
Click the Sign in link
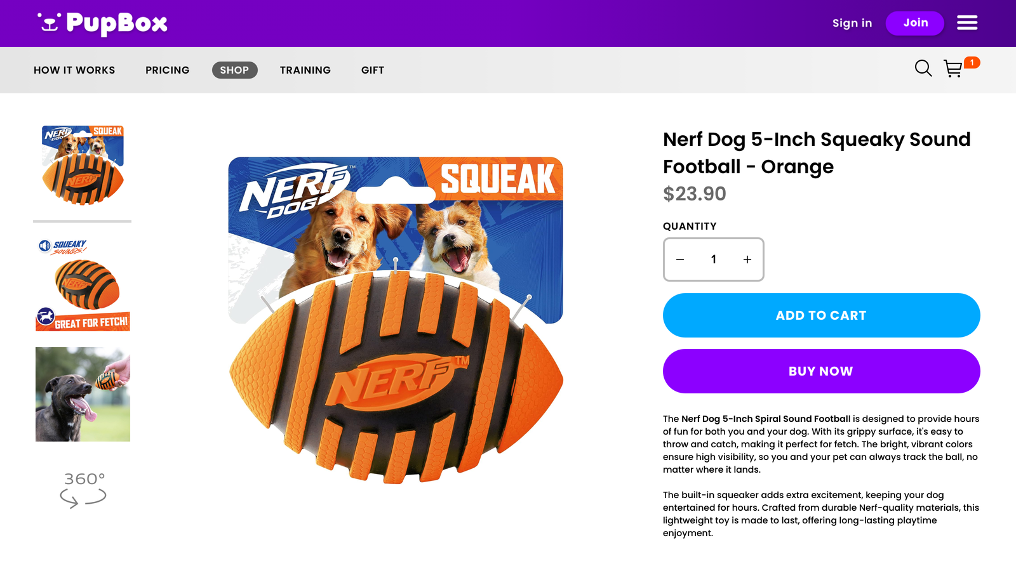[852, 23]
